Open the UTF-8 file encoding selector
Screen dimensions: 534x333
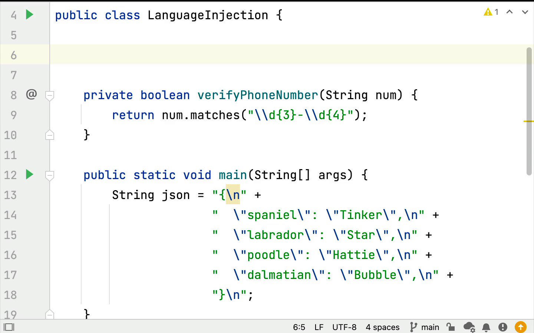(345, 327)
